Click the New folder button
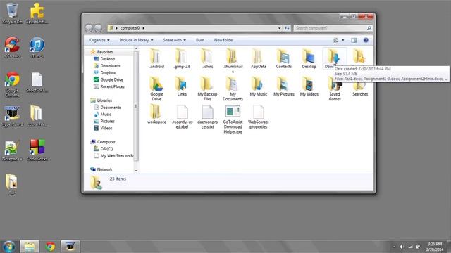The height and width of the screenshot is (253, 451). point(223,40)
